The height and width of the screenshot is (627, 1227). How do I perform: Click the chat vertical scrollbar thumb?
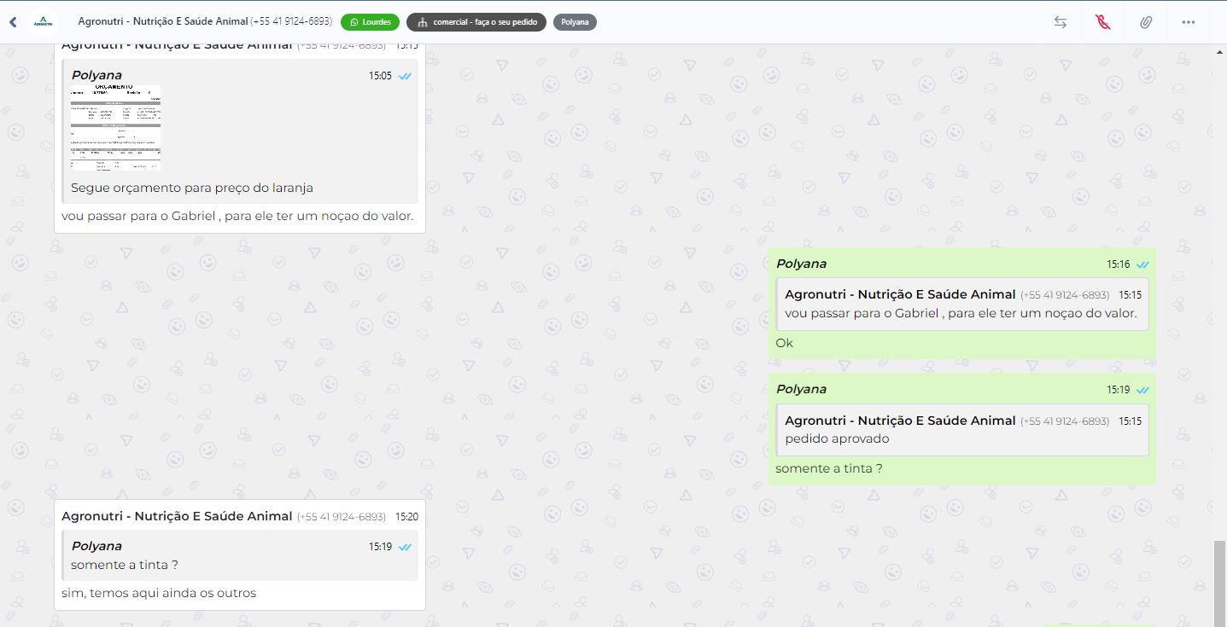(1219, 583)
